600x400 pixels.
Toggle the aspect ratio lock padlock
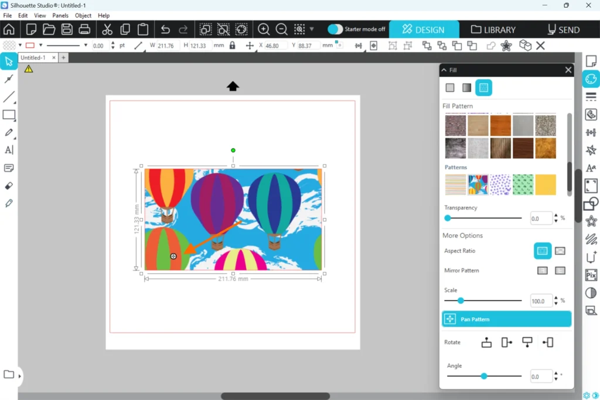(233, 45)
